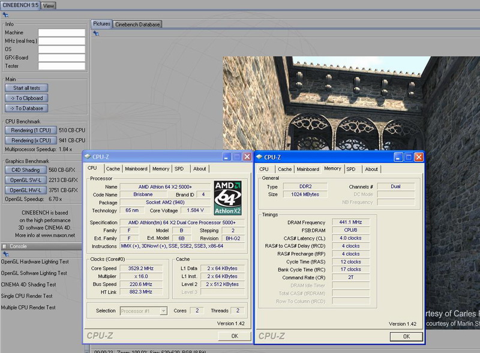The image size is (480, 353).
Task: Click the Machine input field
Action: coord(61,32)
